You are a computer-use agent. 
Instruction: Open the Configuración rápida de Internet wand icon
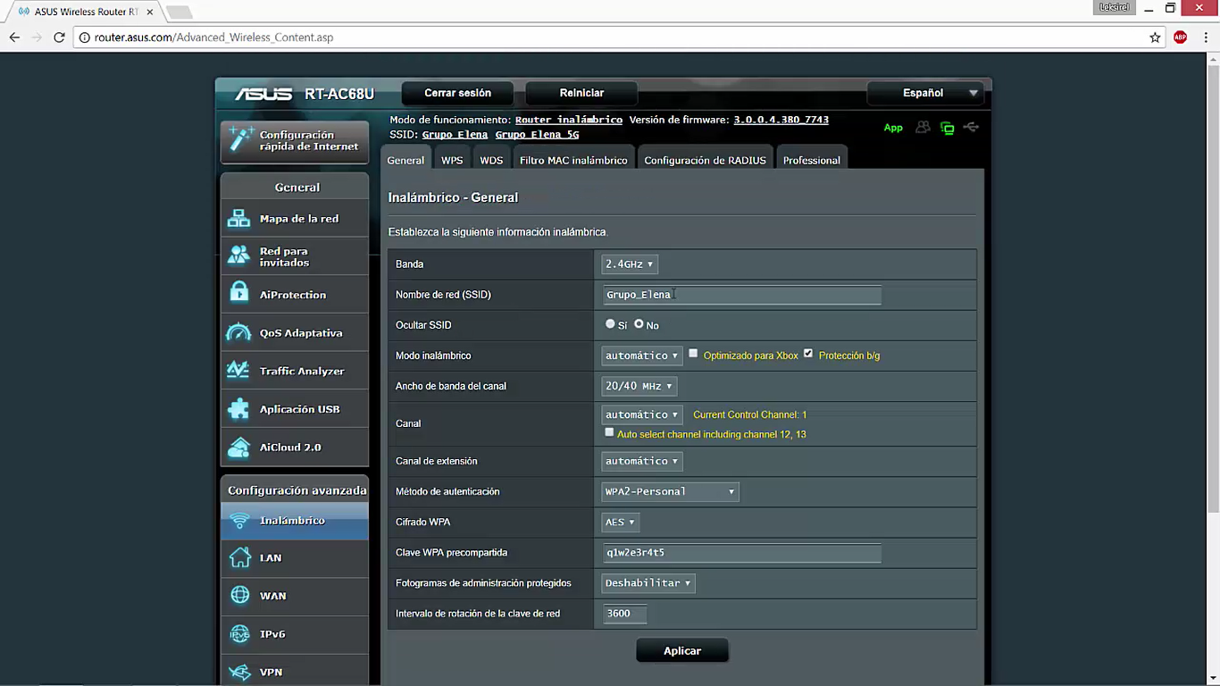pyautogui.click(x=240, y=139)
